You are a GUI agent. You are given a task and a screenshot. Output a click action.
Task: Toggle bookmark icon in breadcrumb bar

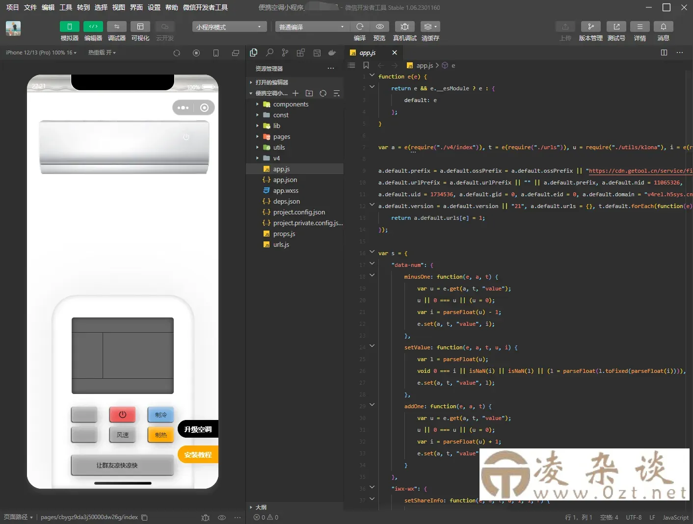pyautogui.click(x=366, y=65)
